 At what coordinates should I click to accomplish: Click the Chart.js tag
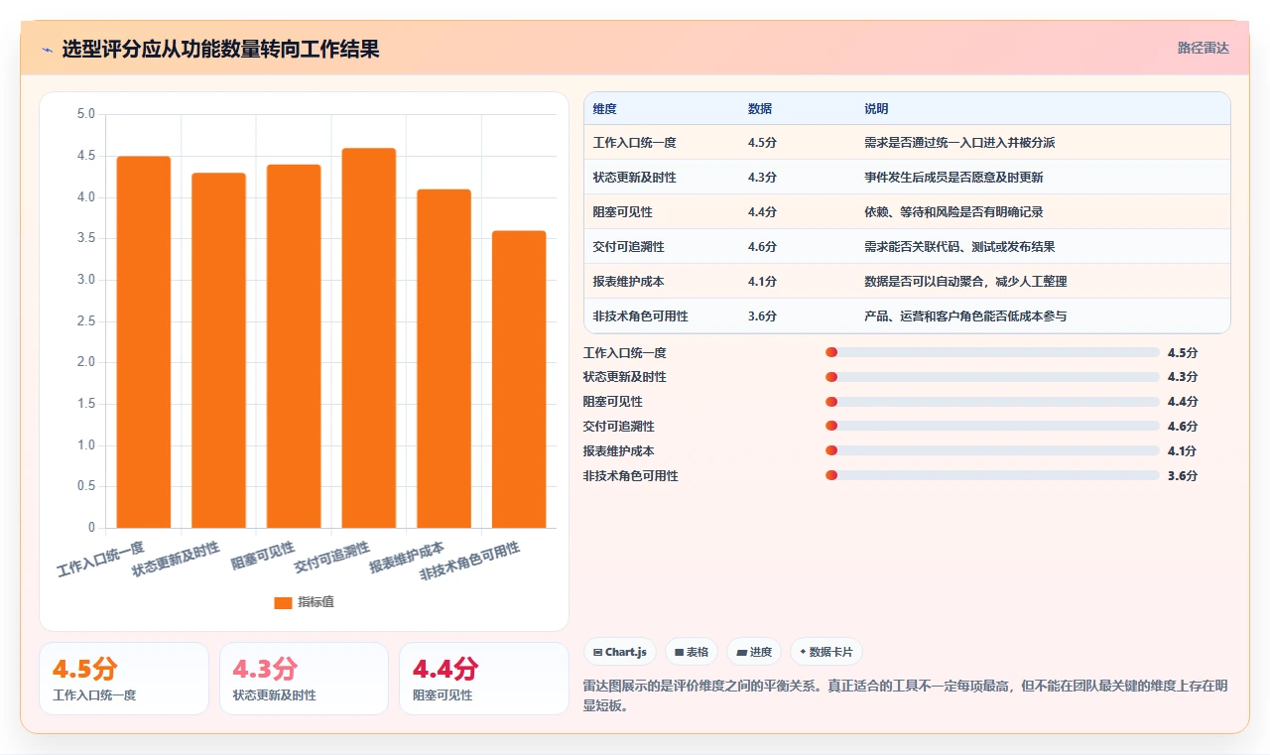point(619,652)
